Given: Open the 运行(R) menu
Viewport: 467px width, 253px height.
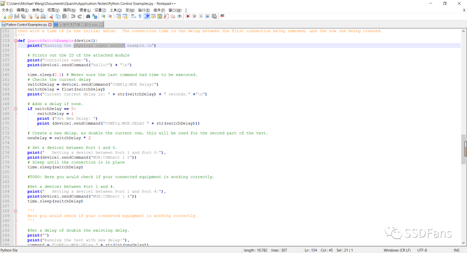Looking at the screenshot, I should click(144, 10).
